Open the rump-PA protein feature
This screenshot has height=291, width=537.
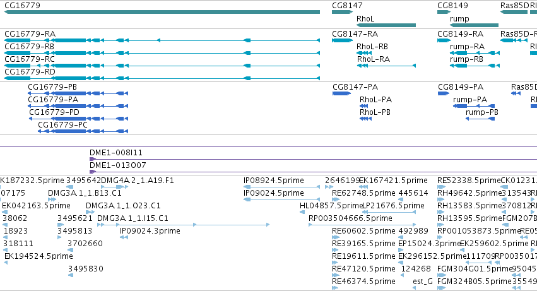474,106
